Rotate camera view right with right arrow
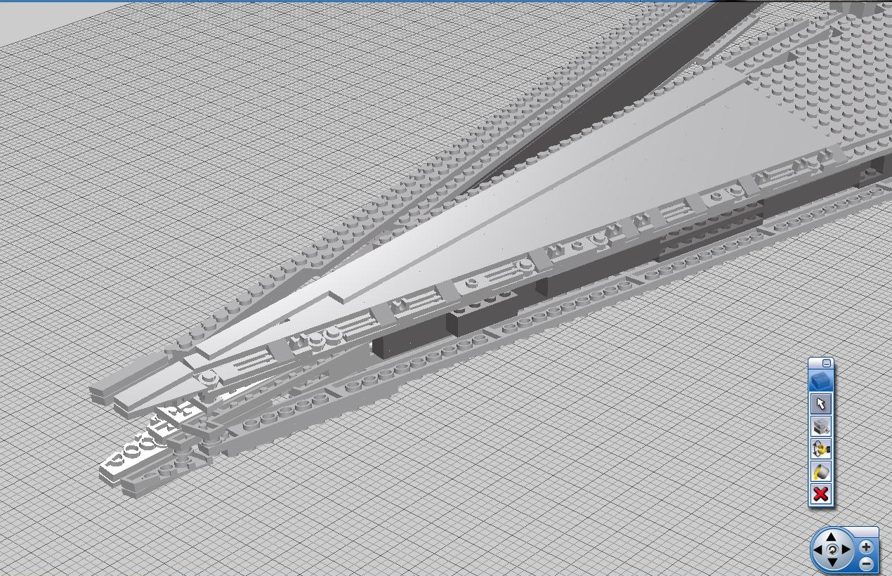Viewport: 892px width, 576px height. tap(846, 550)
